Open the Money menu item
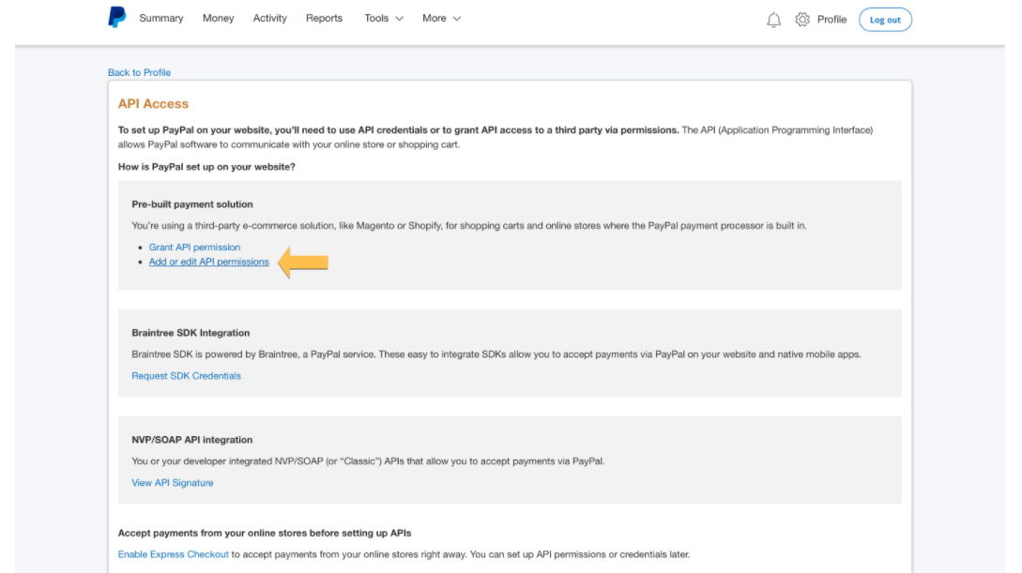Image resolution: width=1022 pixels, height=573 pixels. pos(218,18)
